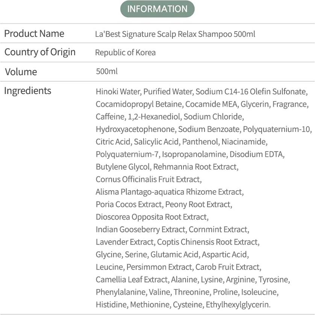315x315 pixels.
Task: Click the INFORMATION badge
Action: tap(157, 9)
